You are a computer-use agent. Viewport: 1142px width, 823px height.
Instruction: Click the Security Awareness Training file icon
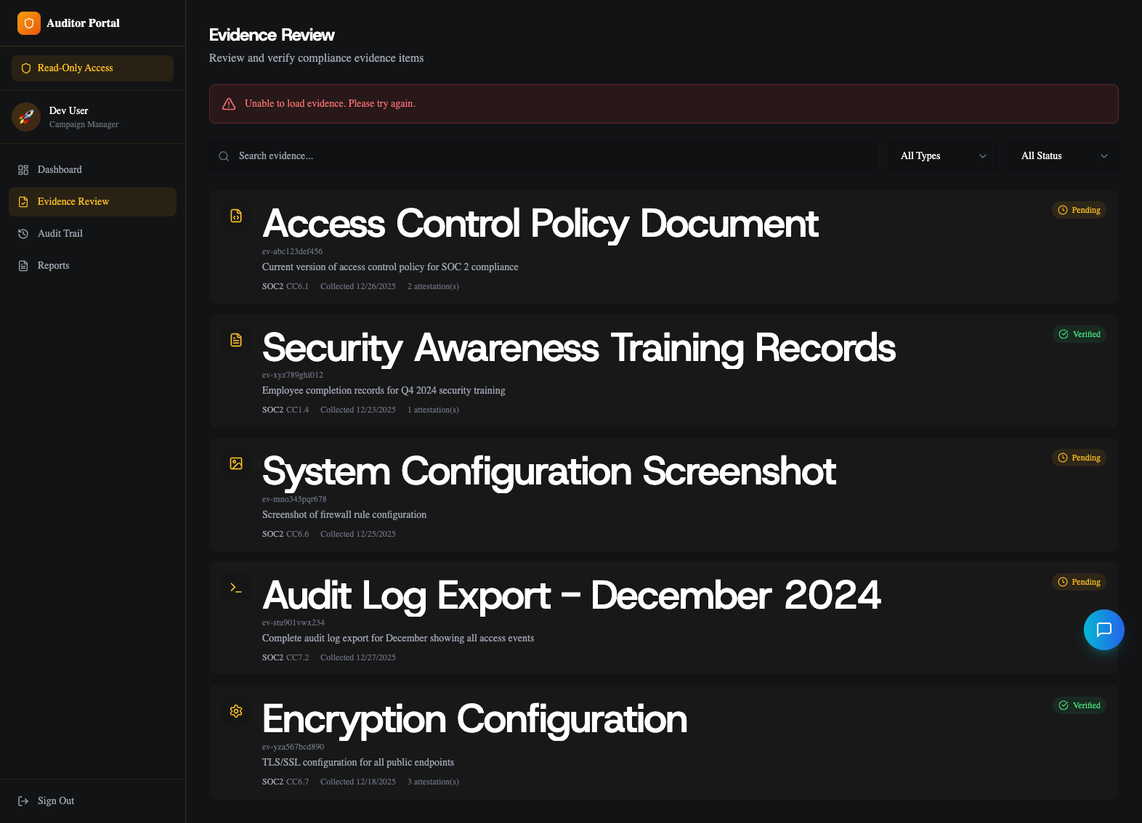click(x=236, y=340)
